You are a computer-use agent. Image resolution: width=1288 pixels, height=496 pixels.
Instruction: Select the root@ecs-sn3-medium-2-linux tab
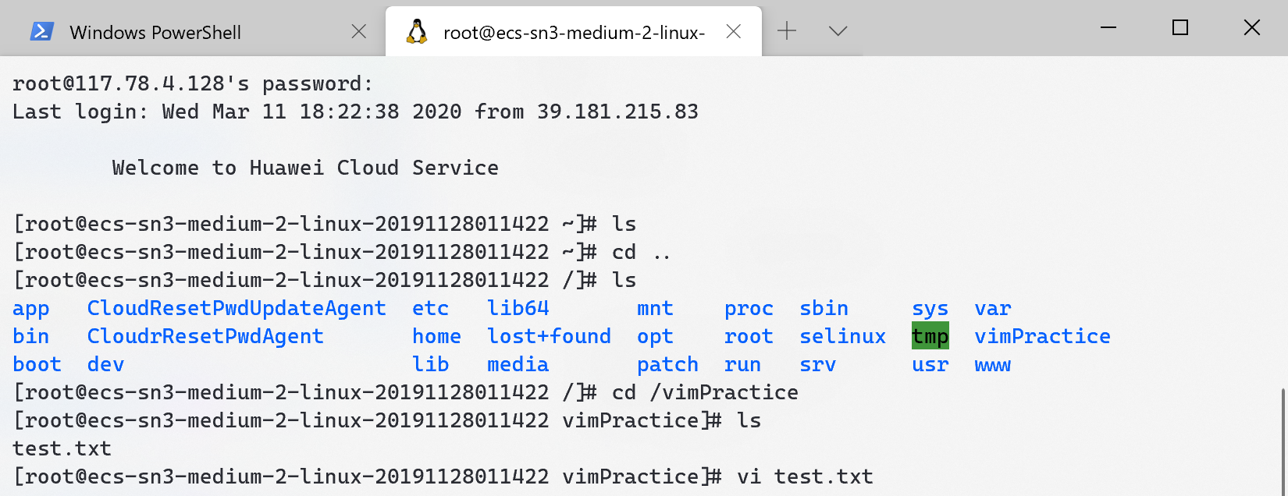[x=574, y=31]
